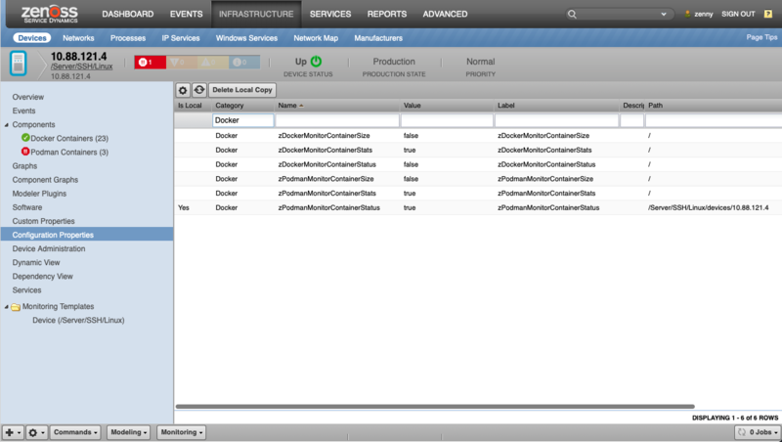782x442 pixels.
Task: Click the Name column filter field
Action: coord(337,120)
